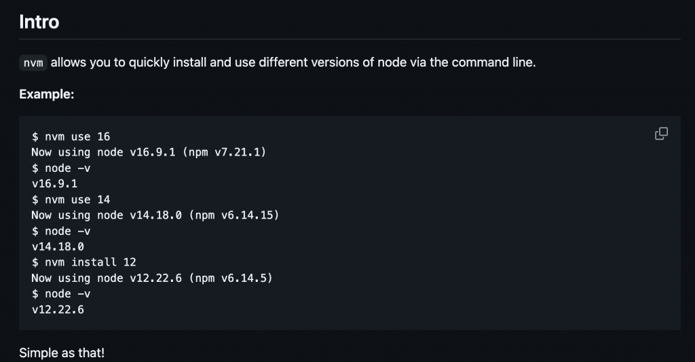Click the last '$ node -v' command

(x=61, y=293)
